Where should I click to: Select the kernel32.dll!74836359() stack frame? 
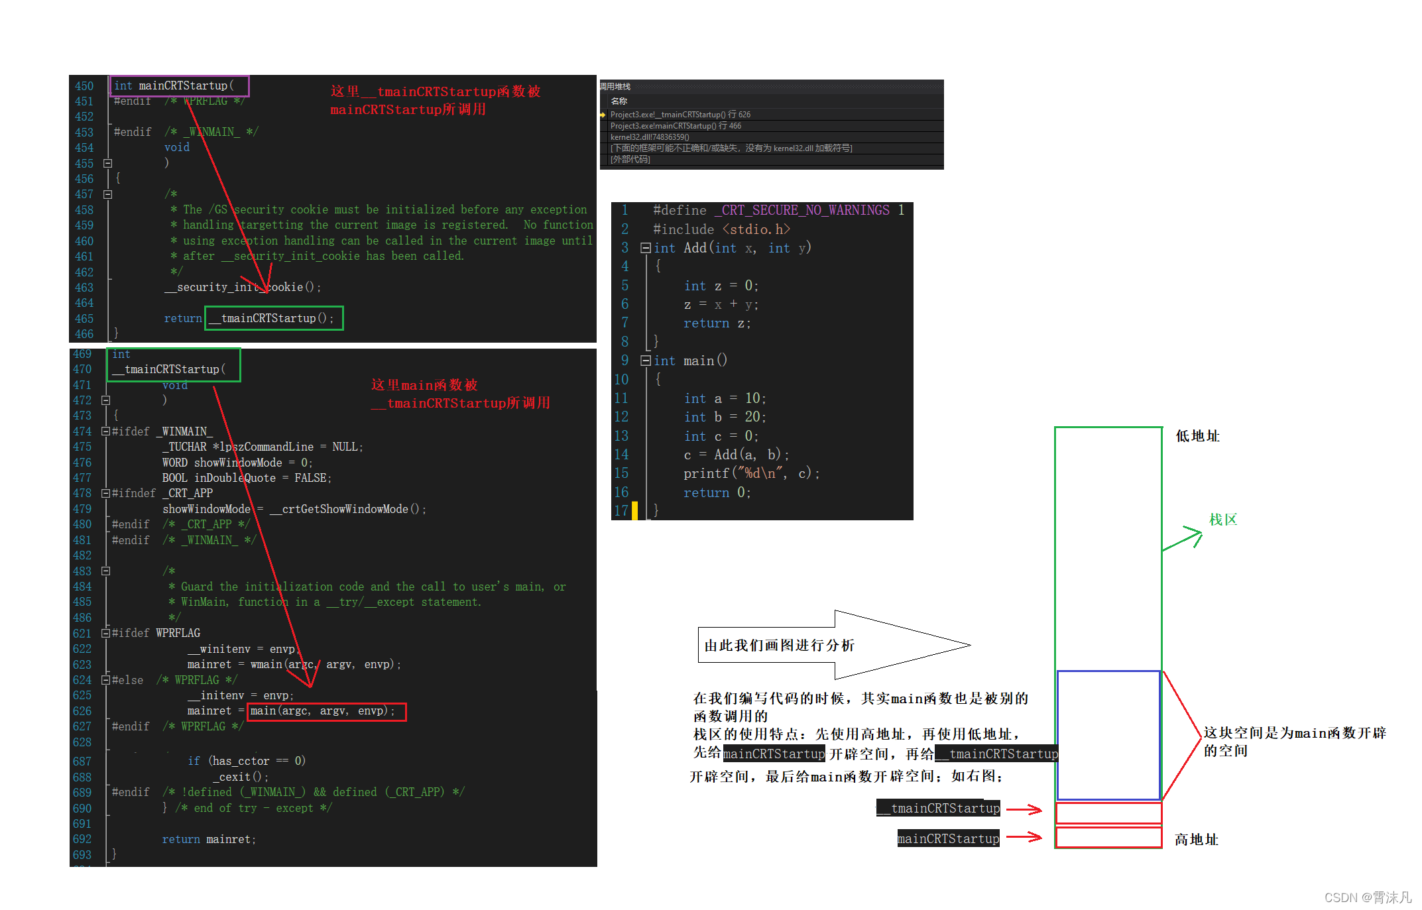tap(649, 137)
